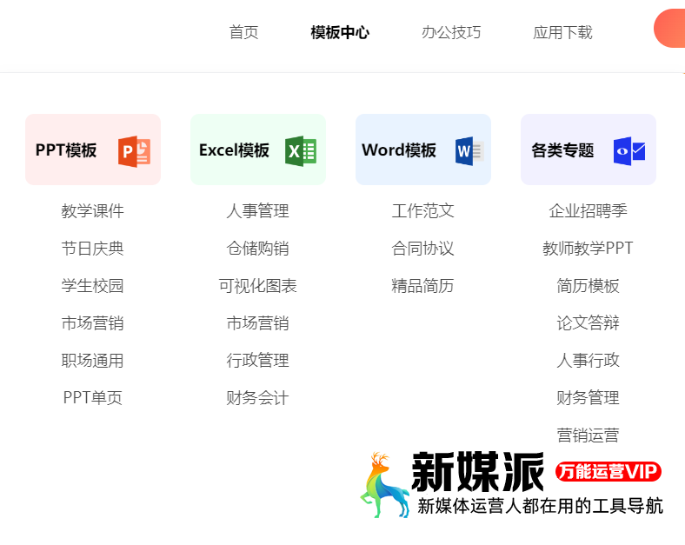Select 合同协议 Word category
The width and height of the screenshot is (685, 545).
click(x=422, y=249)
